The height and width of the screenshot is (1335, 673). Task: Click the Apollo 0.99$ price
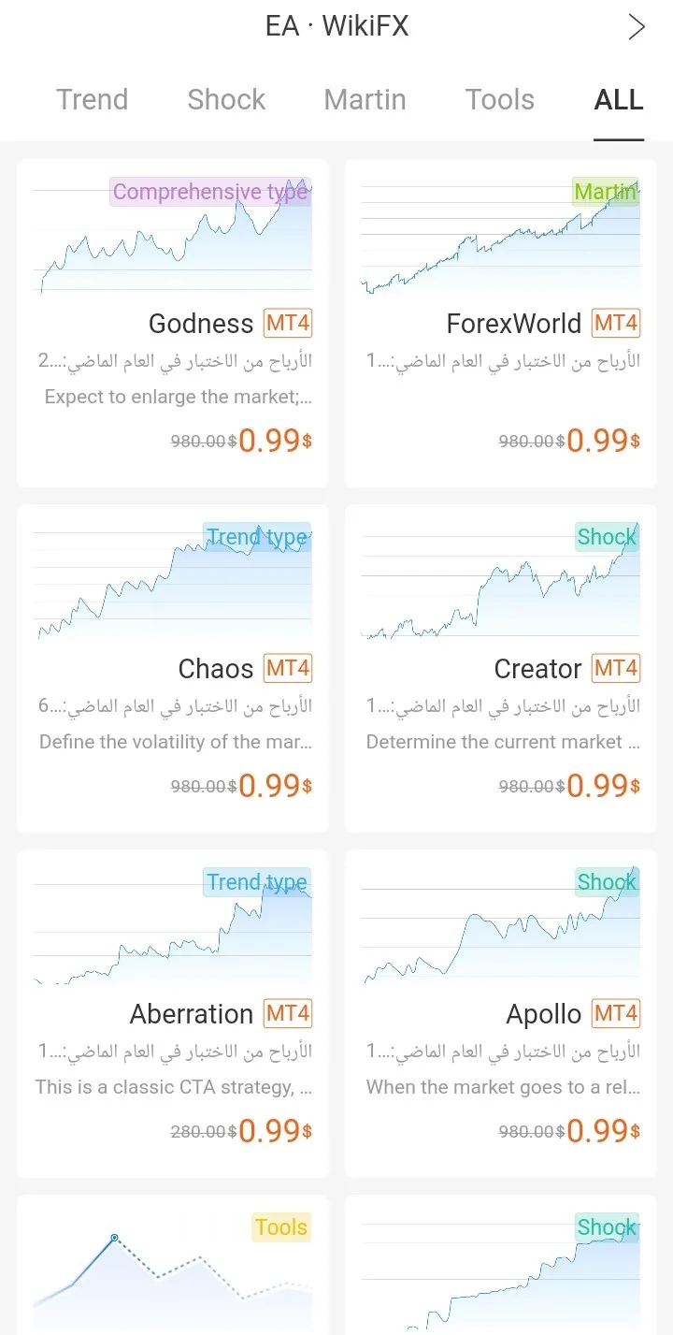point(603,1131)
